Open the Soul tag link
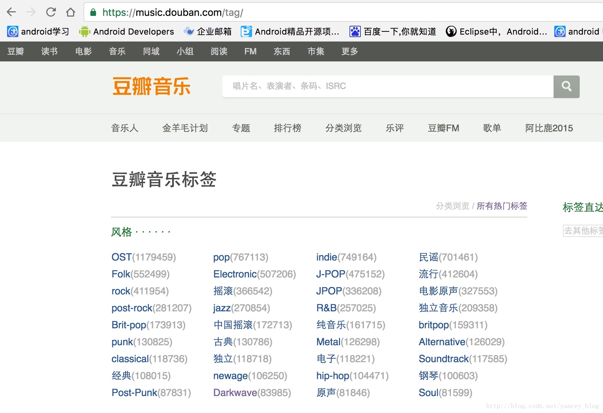Image resolution: width=603 pixels, height=413 pixels. coord(429,393)
